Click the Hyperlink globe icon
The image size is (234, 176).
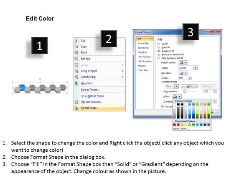pyautogui.click(x=76, y=83)
